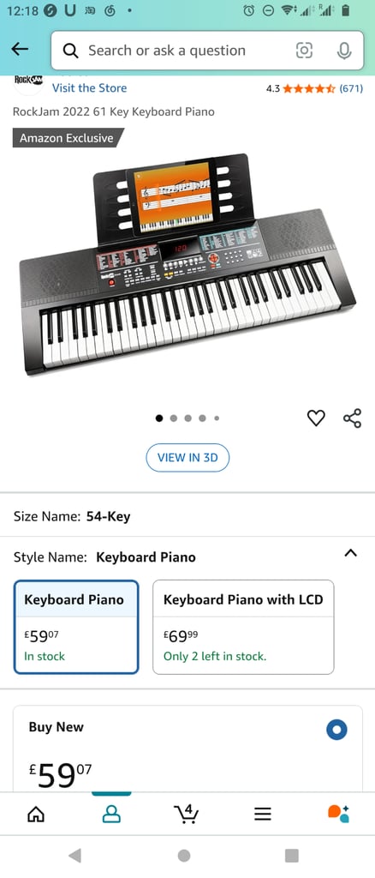Select the Buy New radio button
The width and height of the screenshot is (375, 878).
336,730
